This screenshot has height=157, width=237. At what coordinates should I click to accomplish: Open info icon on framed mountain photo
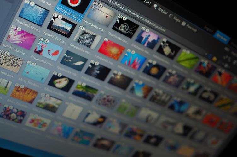[x=60, y=17]
